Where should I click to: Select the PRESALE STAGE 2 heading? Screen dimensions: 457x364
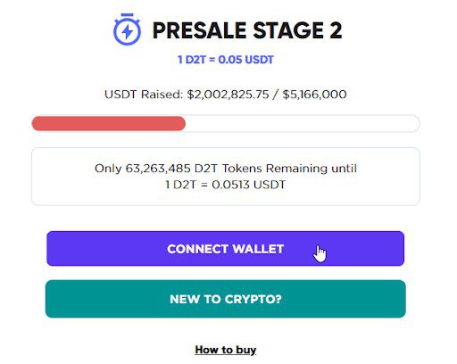[x=247, y=30]
